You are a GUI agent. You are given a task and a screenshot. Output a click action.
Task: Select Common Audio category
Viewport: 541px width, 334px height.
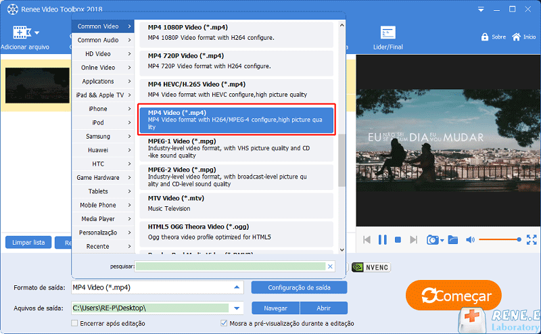click(103, 40)
